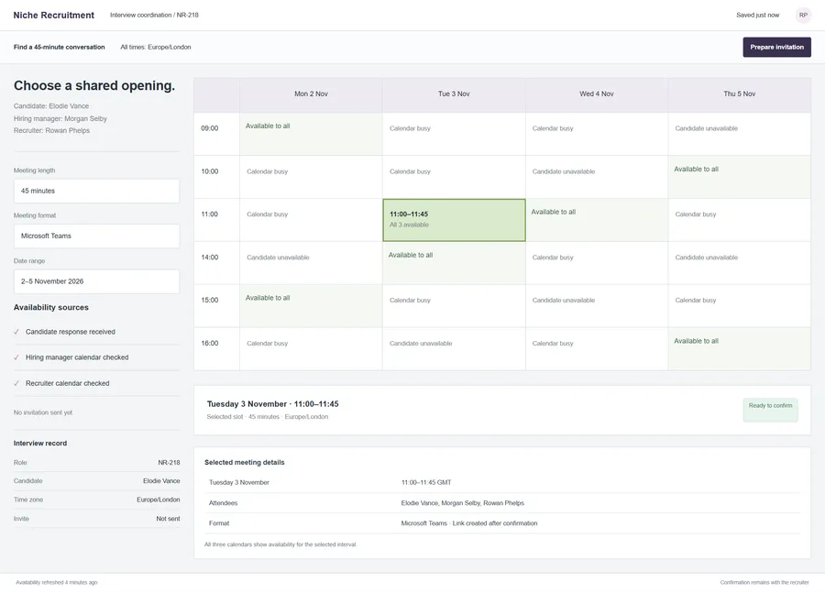Image resolution: width=825 pixels, height=593 pixels.
Task: Click the Hiring manager calendar checked check mark
Action: coord(16,357)
